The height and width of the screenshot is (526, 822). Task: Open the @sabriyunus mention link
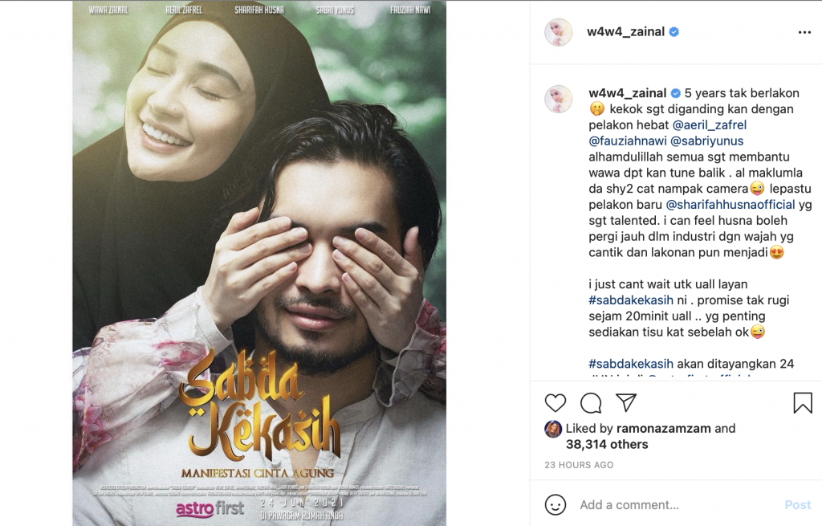[x=706, y=141]
